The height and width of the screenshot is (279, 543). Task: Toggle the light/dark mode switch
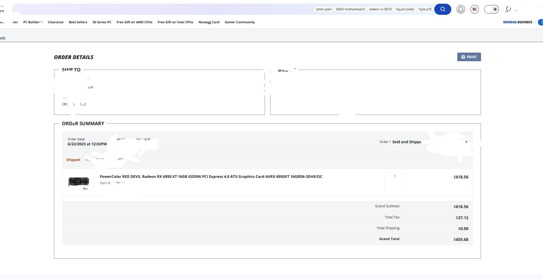491,9
